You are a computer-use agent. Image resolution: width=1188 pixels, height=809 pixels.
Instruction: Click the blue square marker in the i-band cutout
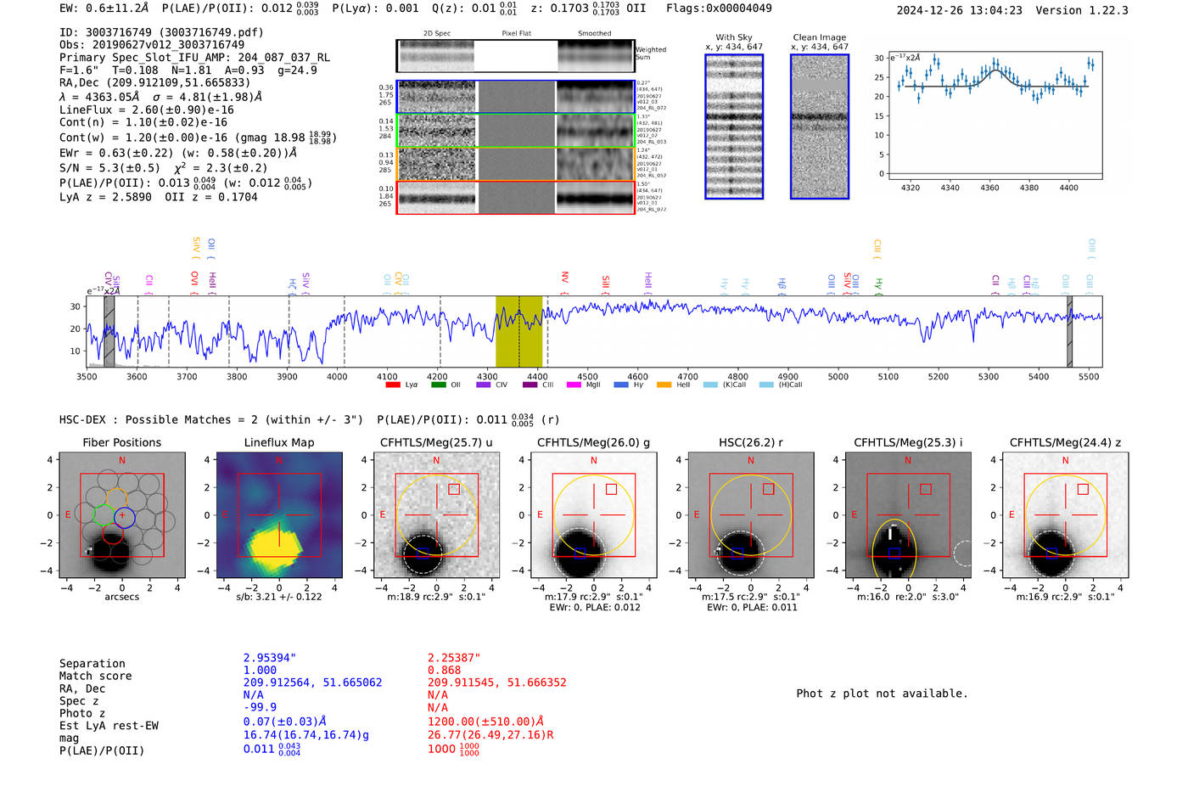(894, 553)
